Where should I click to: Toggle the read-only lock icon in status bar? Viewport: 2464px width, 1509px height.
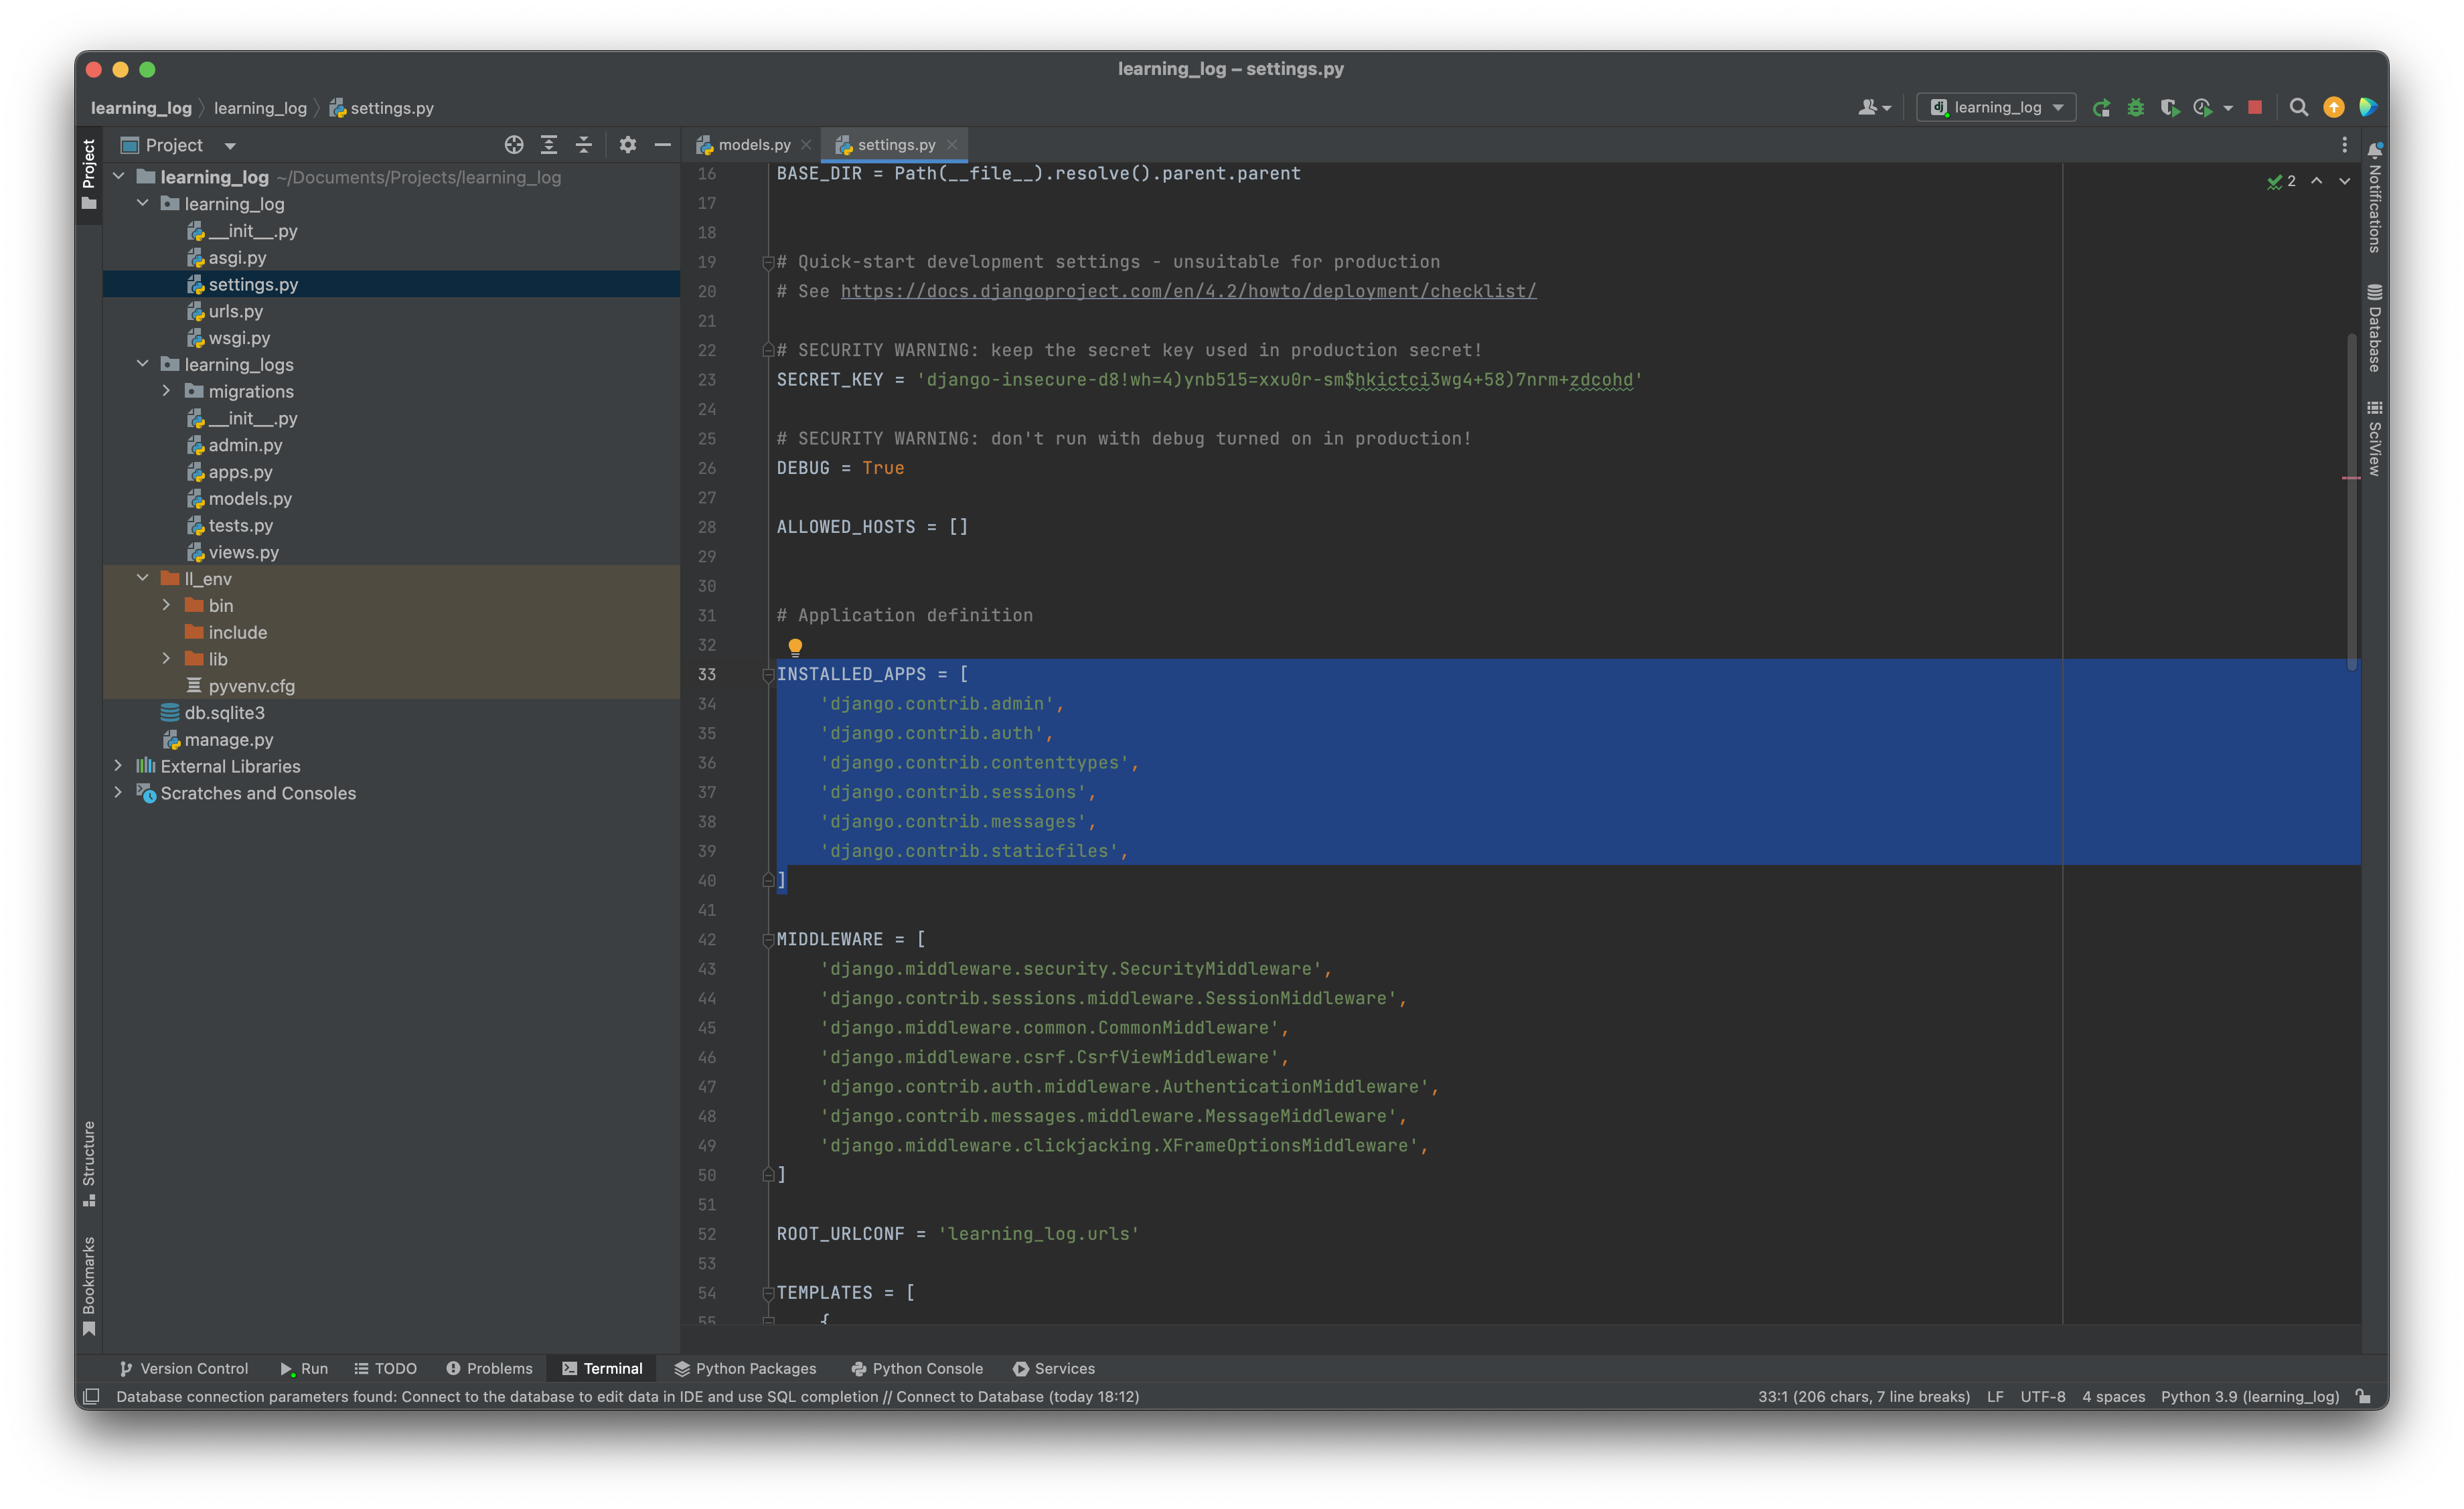click(x=2363, y=1396)
